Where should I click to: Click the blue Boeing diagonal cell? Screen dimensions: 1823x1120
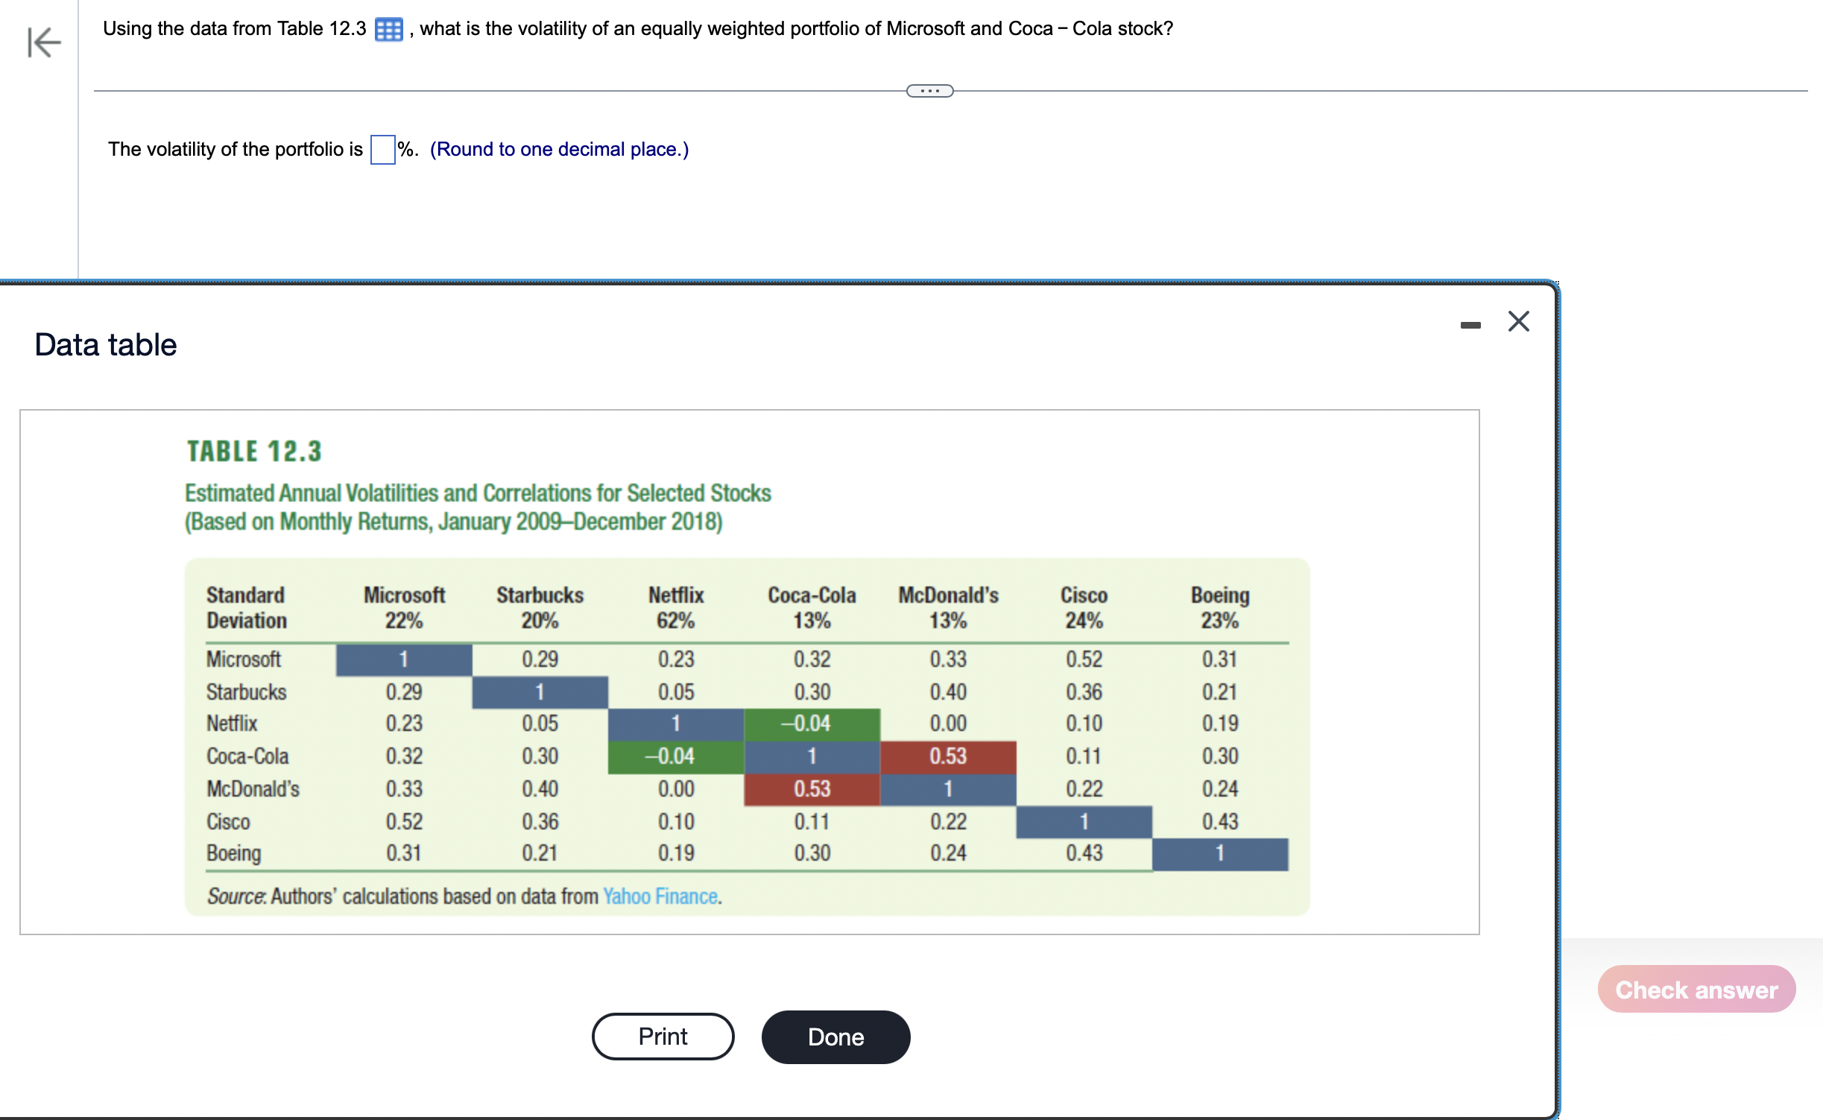[x=1219, y=853]
